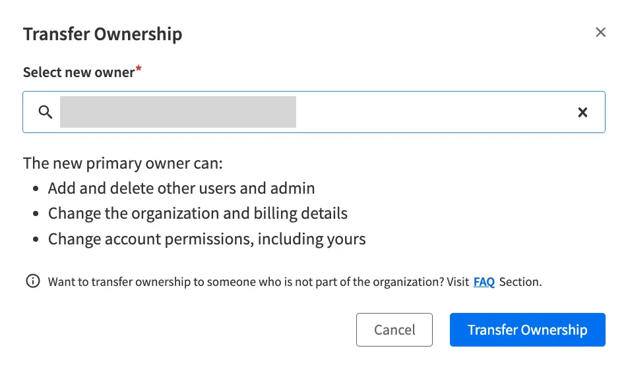Click "Change account permissions, including yours"

(x=206, y=239)
